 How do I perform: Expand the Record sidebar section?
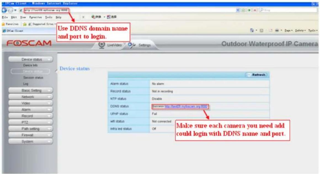(31, 116)
